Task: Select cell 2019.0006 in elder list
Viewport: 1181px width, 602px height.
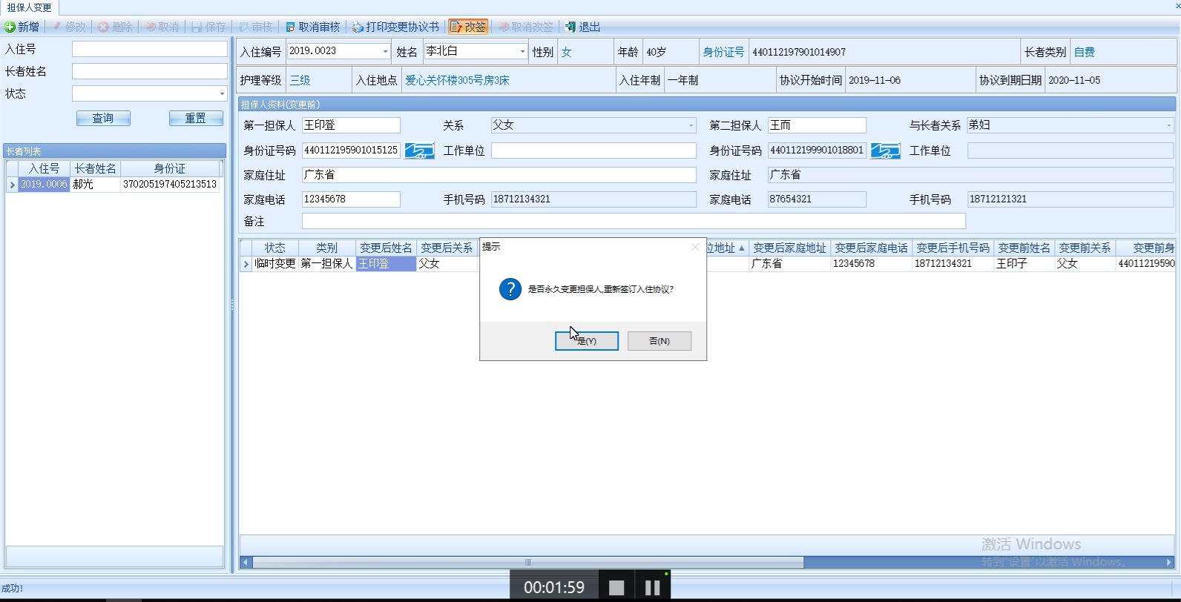Action: coord(44,185)
